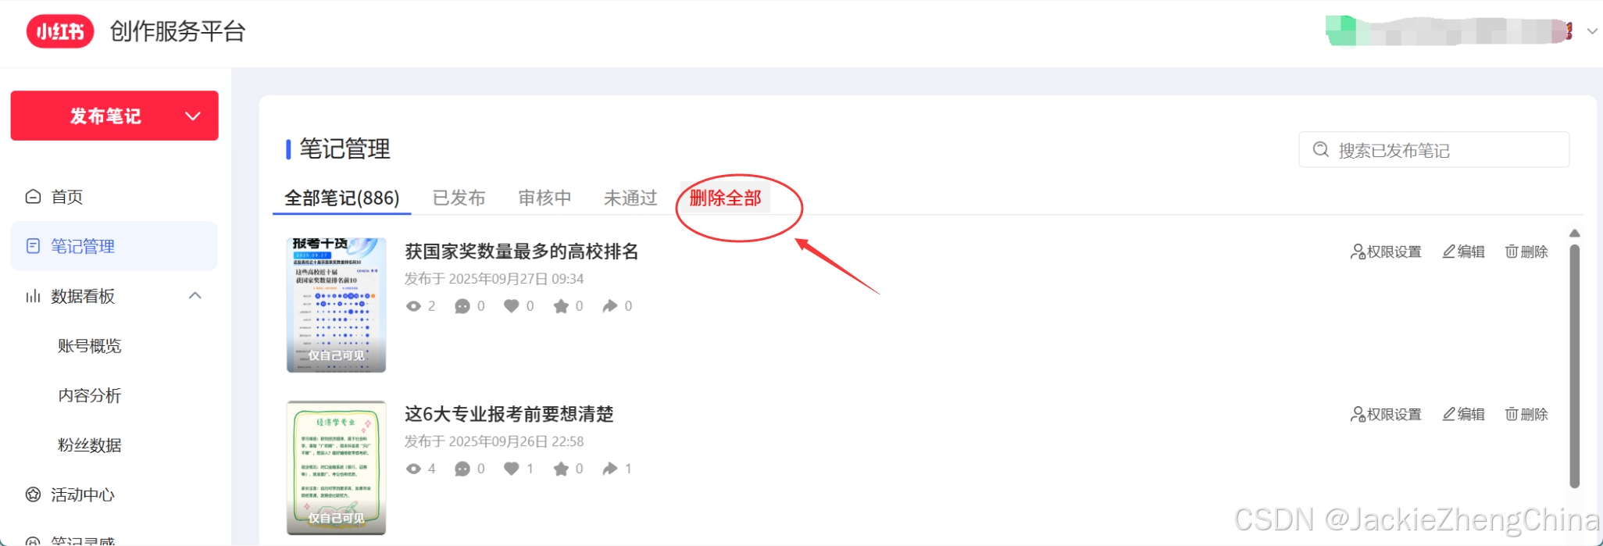
Task: Click 删除 trash icon for 获国家奖数量 note
Action: click(1512, 252)
